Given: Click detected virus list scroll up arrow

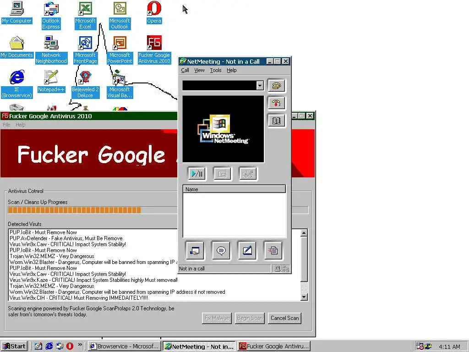Looking at the screenshot, I should pyautogui.click(x=304, y=233).
